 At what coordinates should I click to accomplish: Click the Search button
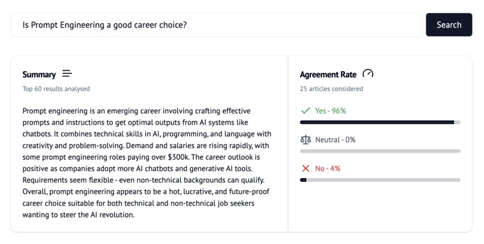(x=449, y=25)
